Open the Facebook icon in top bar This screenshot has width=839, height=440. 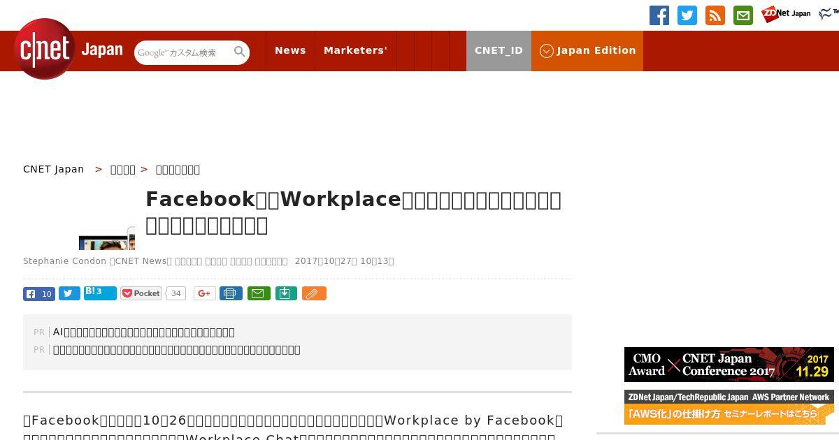click(659, 15)
